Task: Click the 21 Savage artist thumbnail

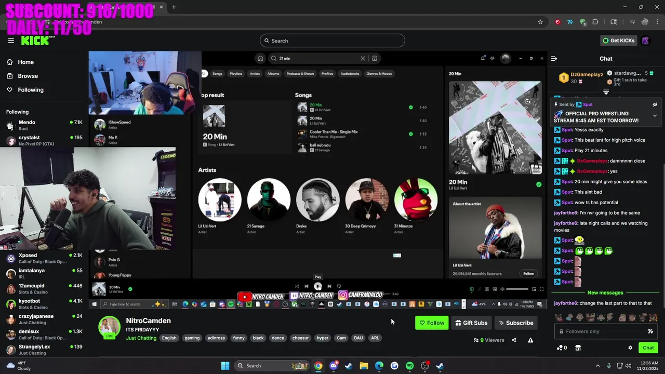Action: [x=269, y=200]
